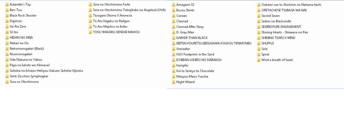344x118 pixels.
Task: Click the To Aru Majutsu no Index name
Action: click(x=110, y=27)
